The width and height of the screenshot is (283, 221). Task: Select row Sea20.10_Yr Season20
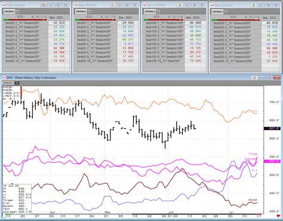(25, 60)
